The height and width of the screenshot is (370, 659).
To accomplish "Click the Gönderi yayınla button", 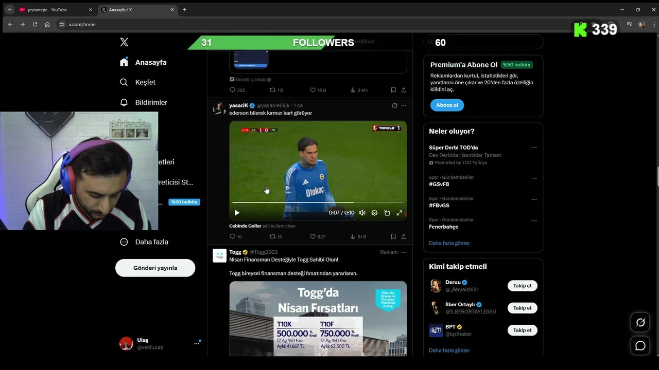I will 155,268.
